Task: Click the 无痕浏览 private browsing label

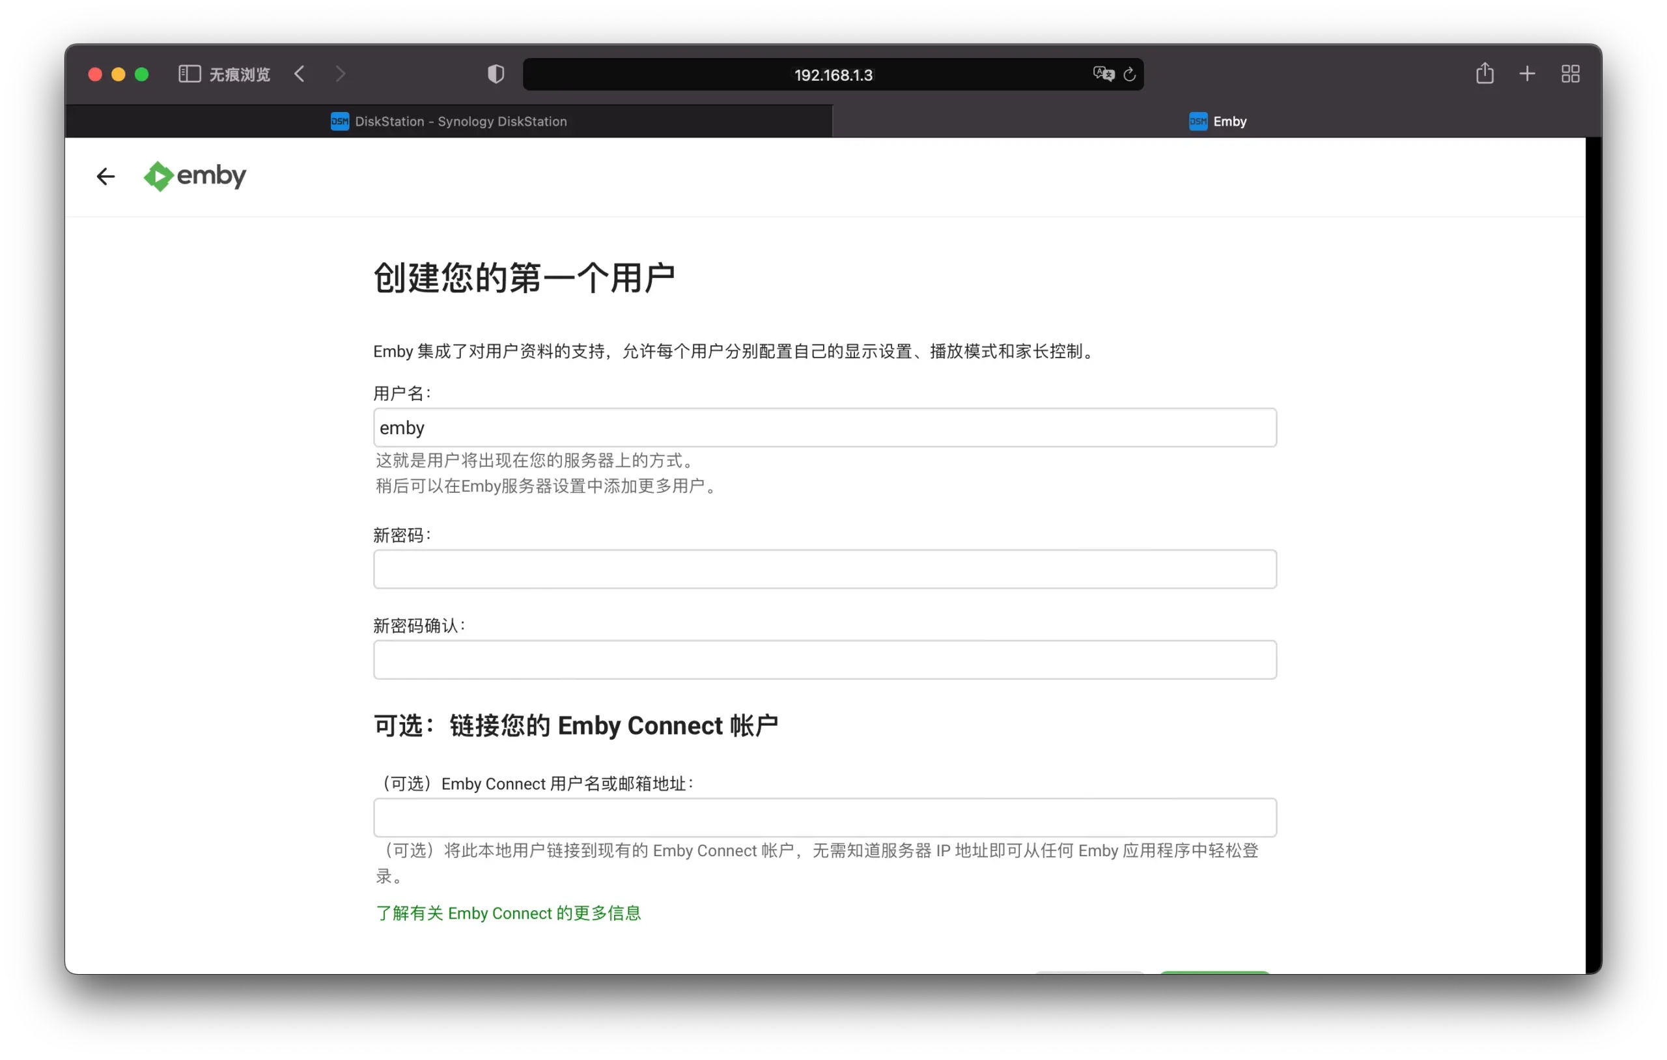Action: tap(240, 74)
